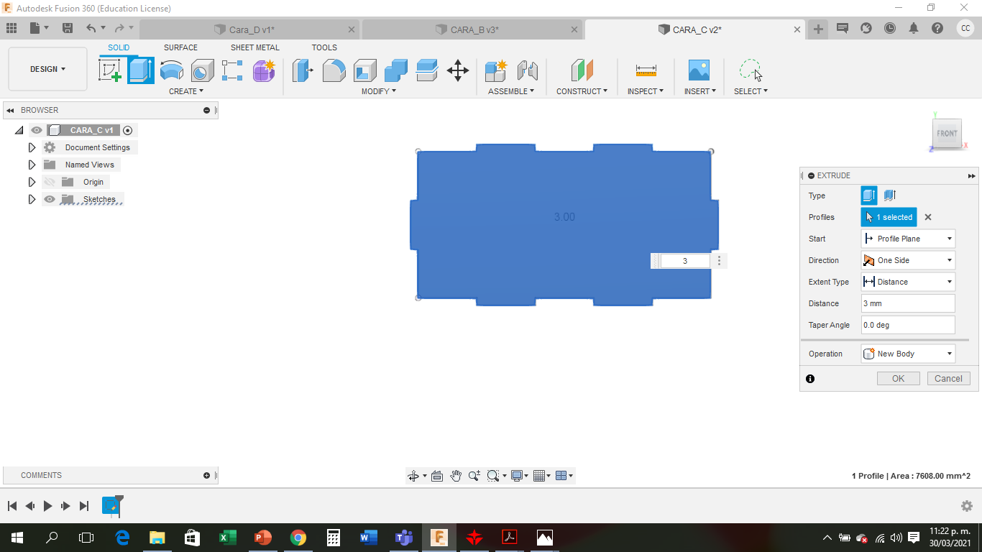Open the Extent Type dropdown
The height and width of the screenshot is (552, 982).
(908, 282)
